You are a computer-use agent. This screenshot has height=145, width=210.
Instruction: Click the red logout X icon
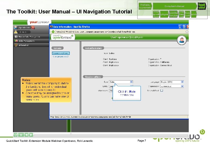point(33,27)
